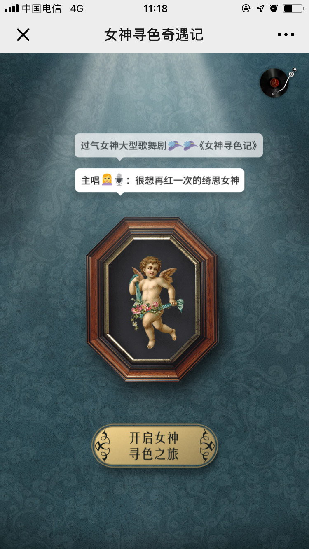Tap the battery indicator in status bar
Image resolution: width=309 pixels, height=549 pixels.
tap(293, 8)
